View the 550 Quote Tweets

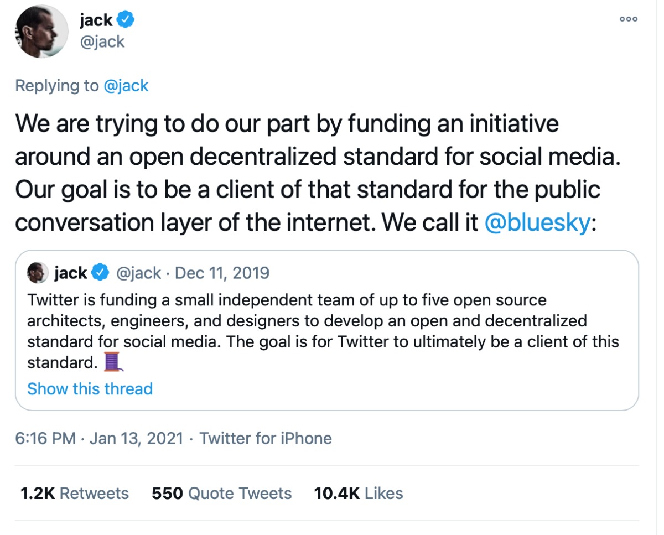click(221, 493)
